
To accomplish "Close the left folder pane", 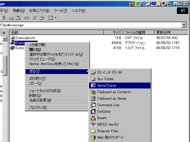I will 4,33.
